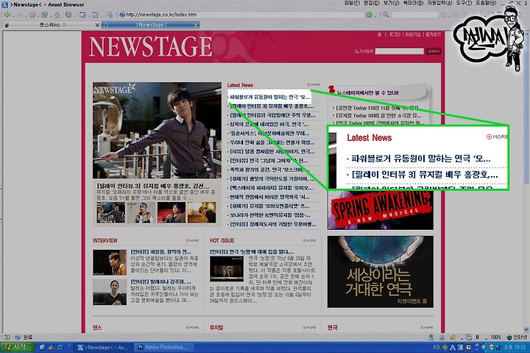Click the KO language indicator in system tray
The height and width of the screenshot is (353, 530).
(437, 347)
